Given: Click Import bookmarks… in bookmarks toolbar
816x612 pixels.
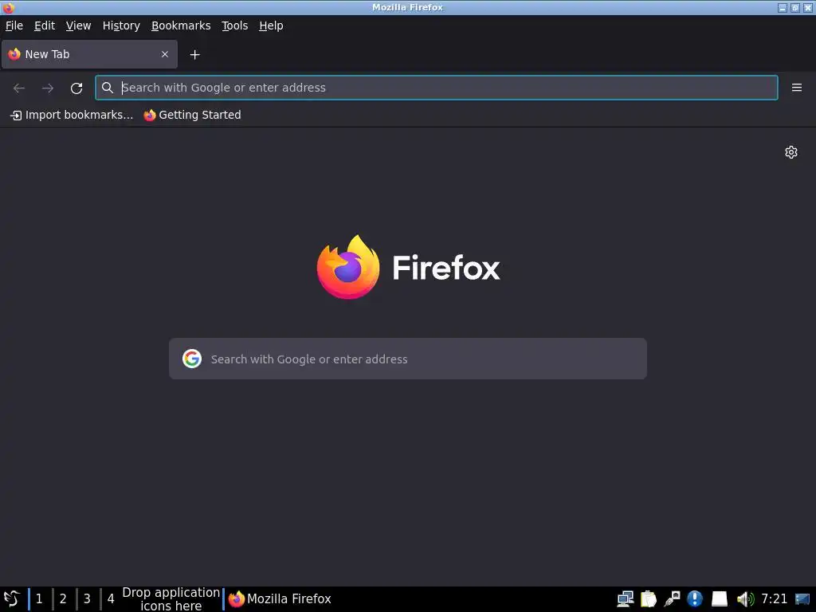Looking at the screenshot, I should click(x=72, y=115).
